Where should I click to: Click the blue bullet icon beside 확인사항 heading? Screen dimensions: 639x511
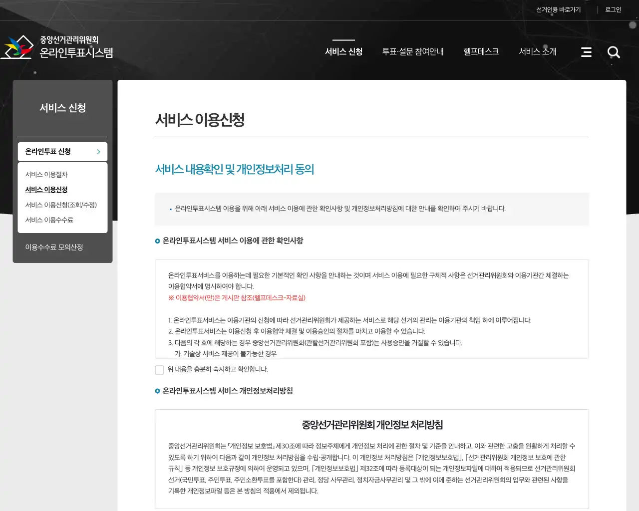coord(157,241)
